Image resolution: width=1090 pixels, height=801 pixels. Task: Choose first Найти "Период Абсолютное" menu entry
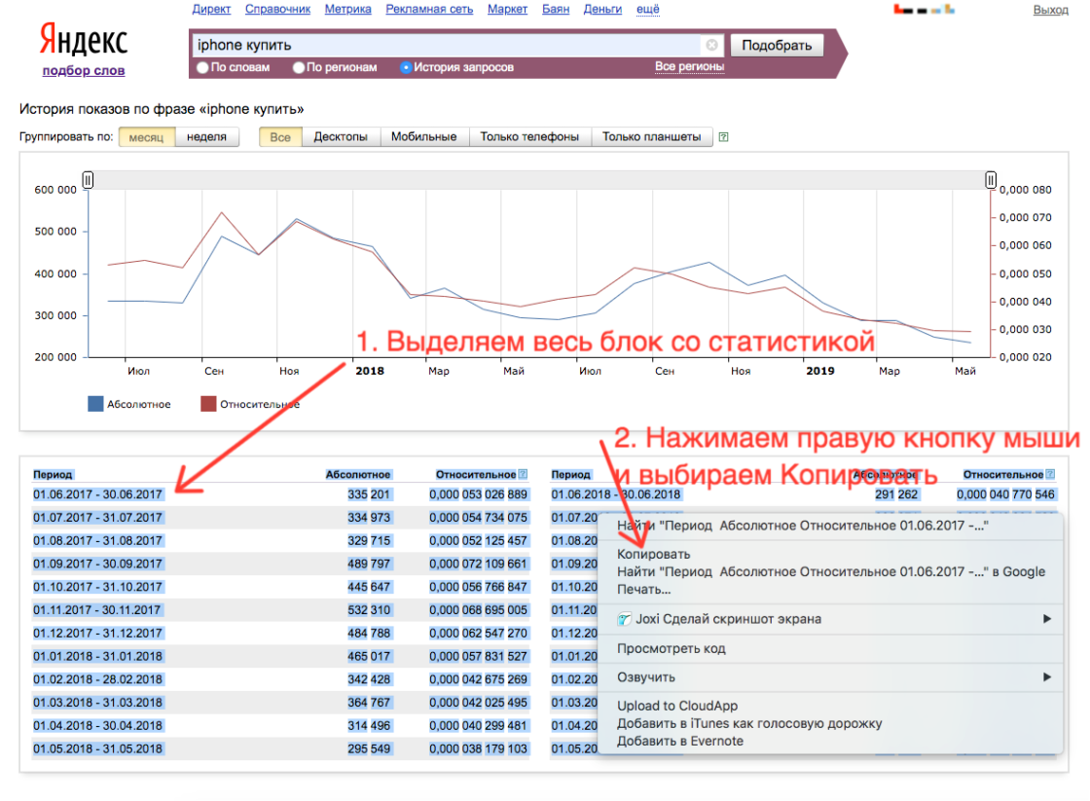[x=803, y=526]
